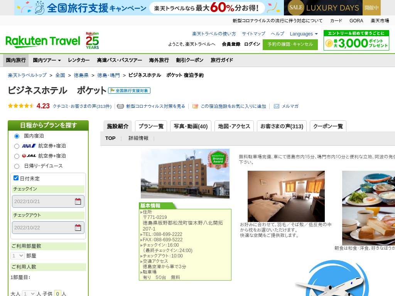Click the hotel building exterior photo
Image resolution: width=395 pixels, height=296 pixels.
(185, 174)
